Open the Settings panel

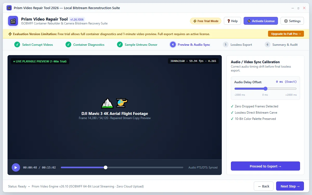pyautogui.click(x=292, y=21)
